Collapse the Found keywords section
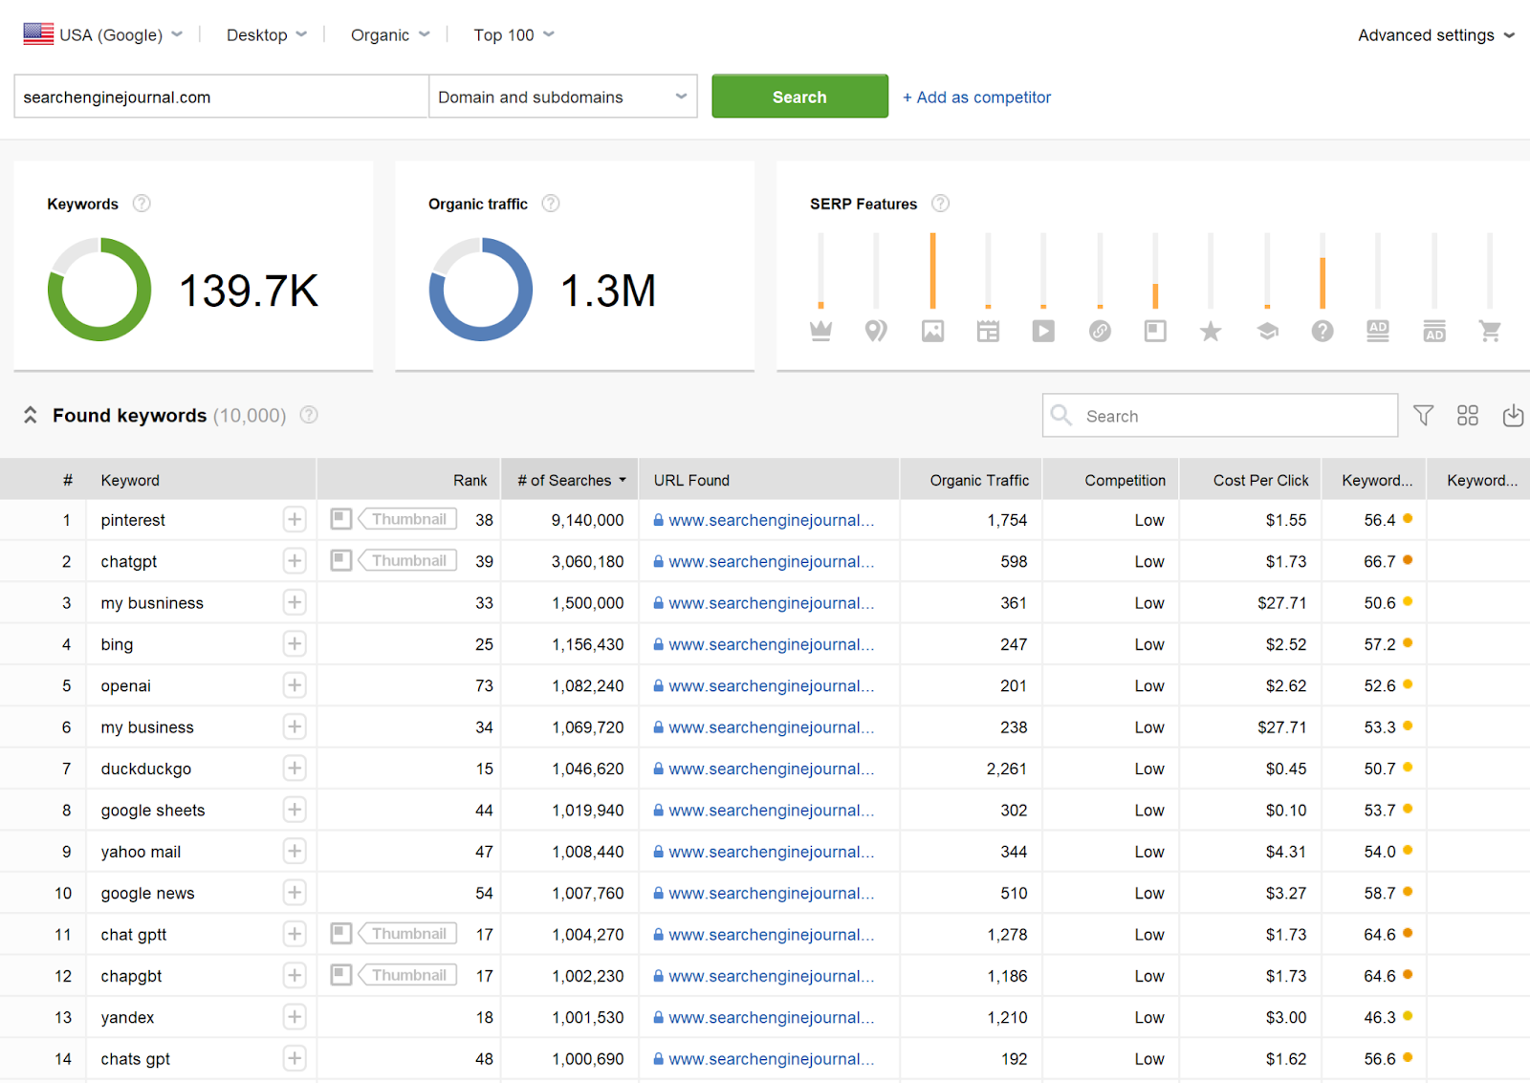Screen dimensions: 1530x1083 pos(31,416)
